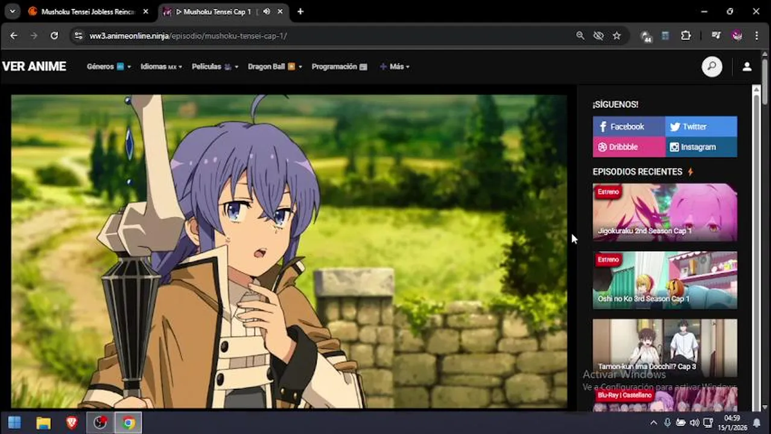This screenshot has height=434, width=771.
Task: Click the crossed-out eye icon in address bar
Action: [598, 36]
